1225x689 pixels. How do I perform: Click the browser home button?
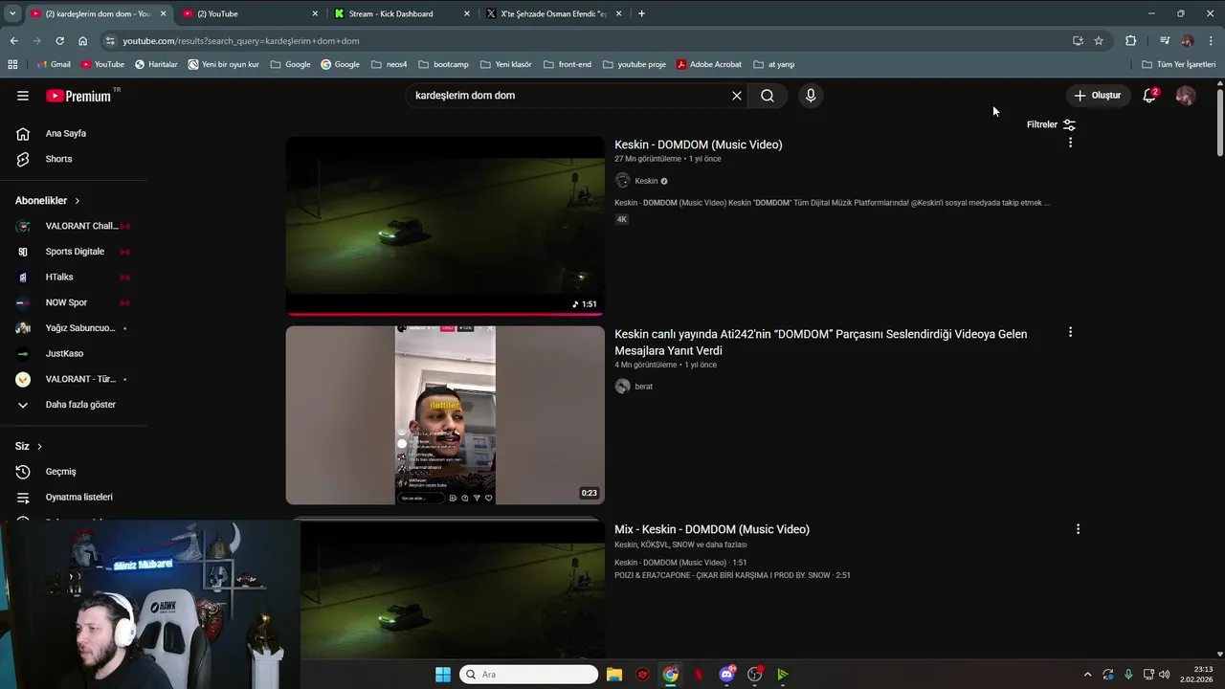click(x=82, y=41)
